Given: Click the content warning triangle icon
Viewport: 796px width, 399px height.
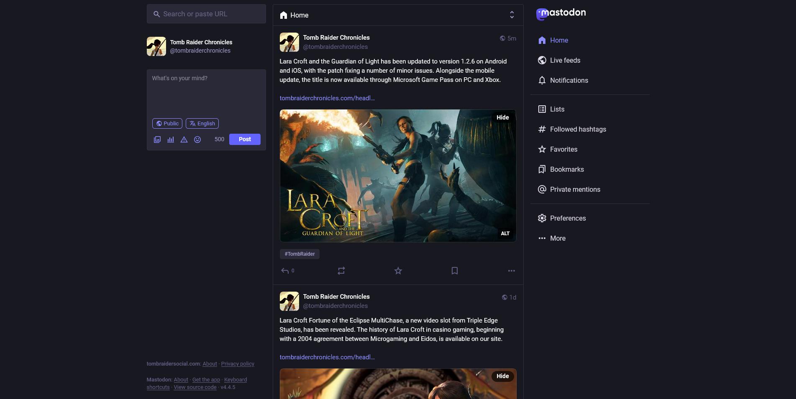Looking at the screenshot, I should coord(184,140).
